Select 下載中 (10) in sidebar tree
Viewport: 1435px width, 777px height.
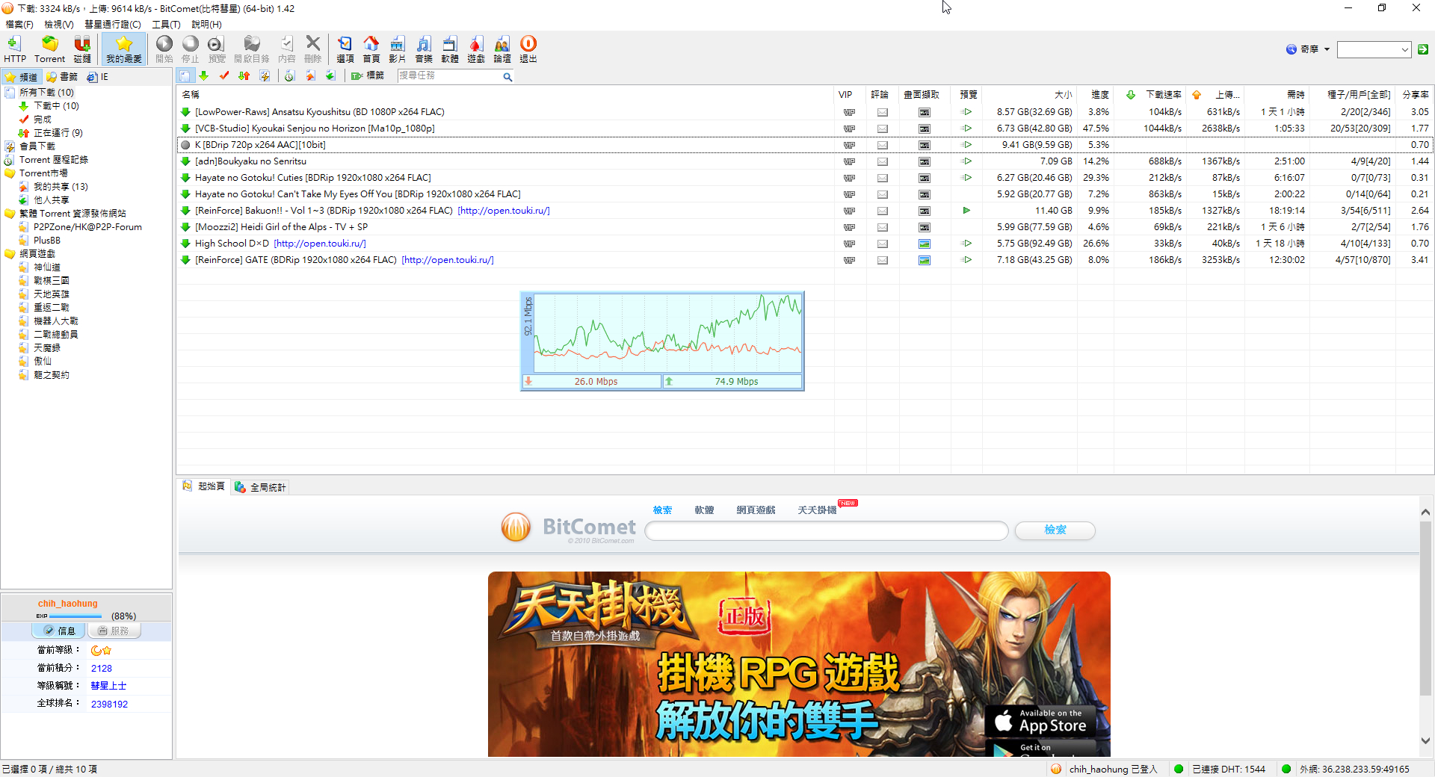(x=56, y=106)
